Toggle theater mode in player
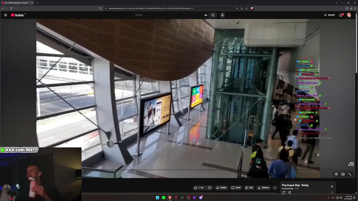358x201 pixels. [x=343, y=174]
